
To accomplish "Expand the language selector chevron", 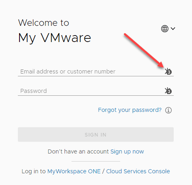I will [x=173, y=29].
